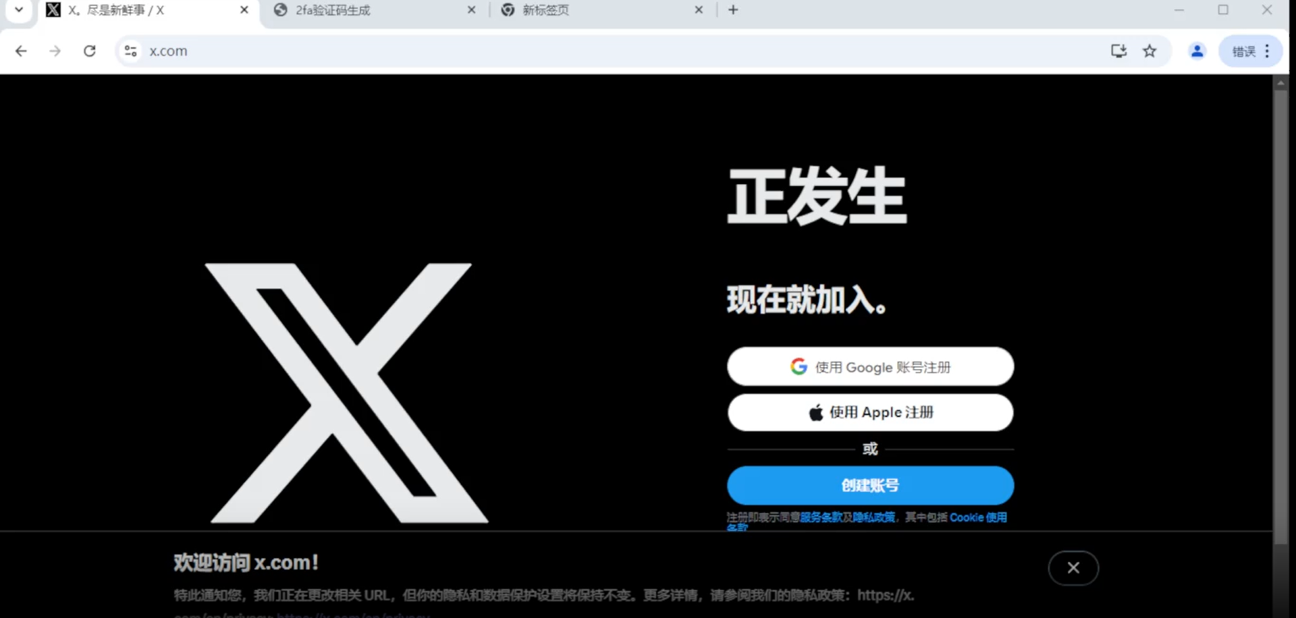Sign up using Apple button
The image size is (1296, 618).
click(870, 412)
